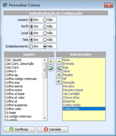Select Não for Tela
Screen dimensions: 116x136
point(45,40)
